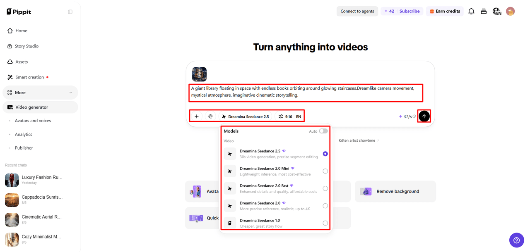Image resolution: width=530 pixels, height=252 pixels.
Task: Click the 42 credits counter
Action: coord(389,11)
